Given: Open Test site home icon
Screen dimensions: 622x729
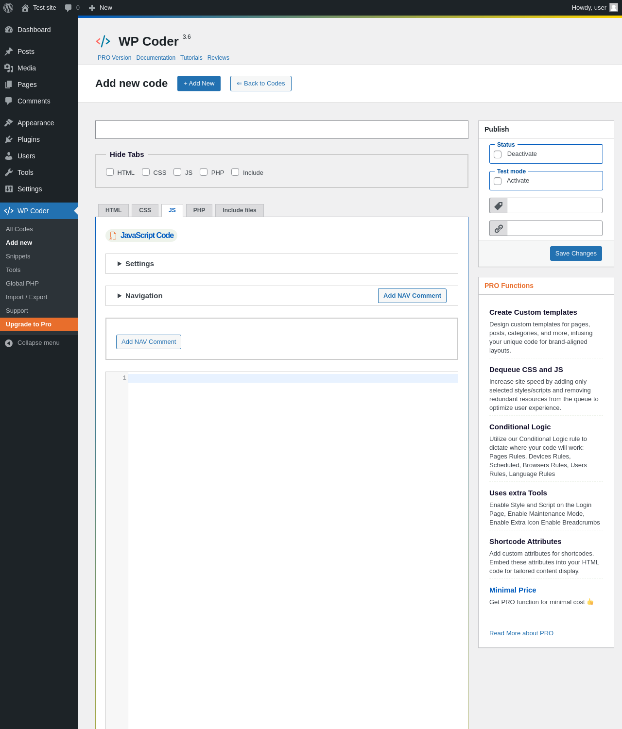Looking at the screenshot, I should 25,8.
